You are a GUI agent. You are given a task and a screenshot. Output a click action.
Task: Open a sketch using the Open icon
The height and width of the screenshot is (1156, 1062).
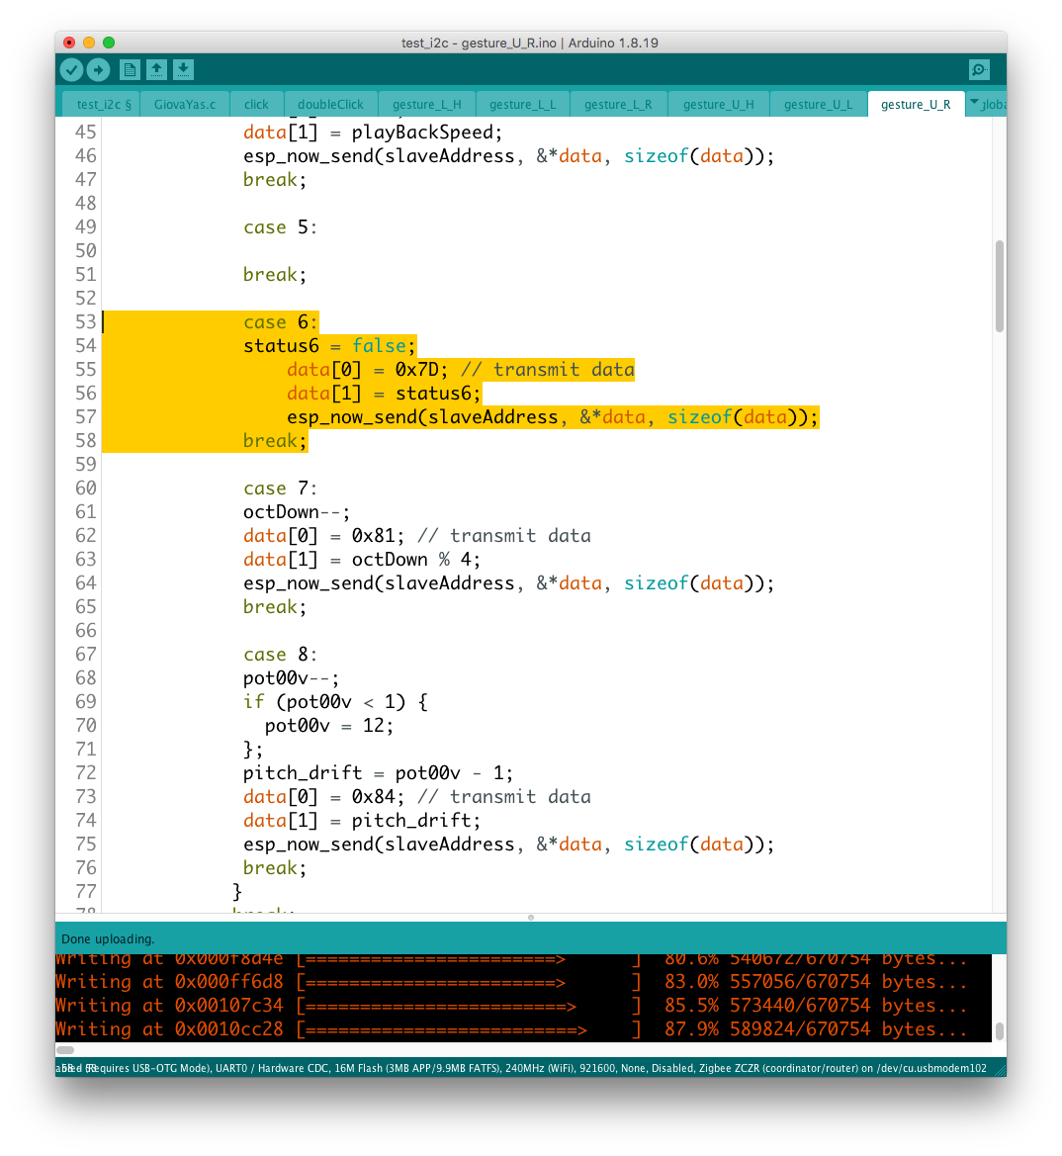(x=156, y=69)
